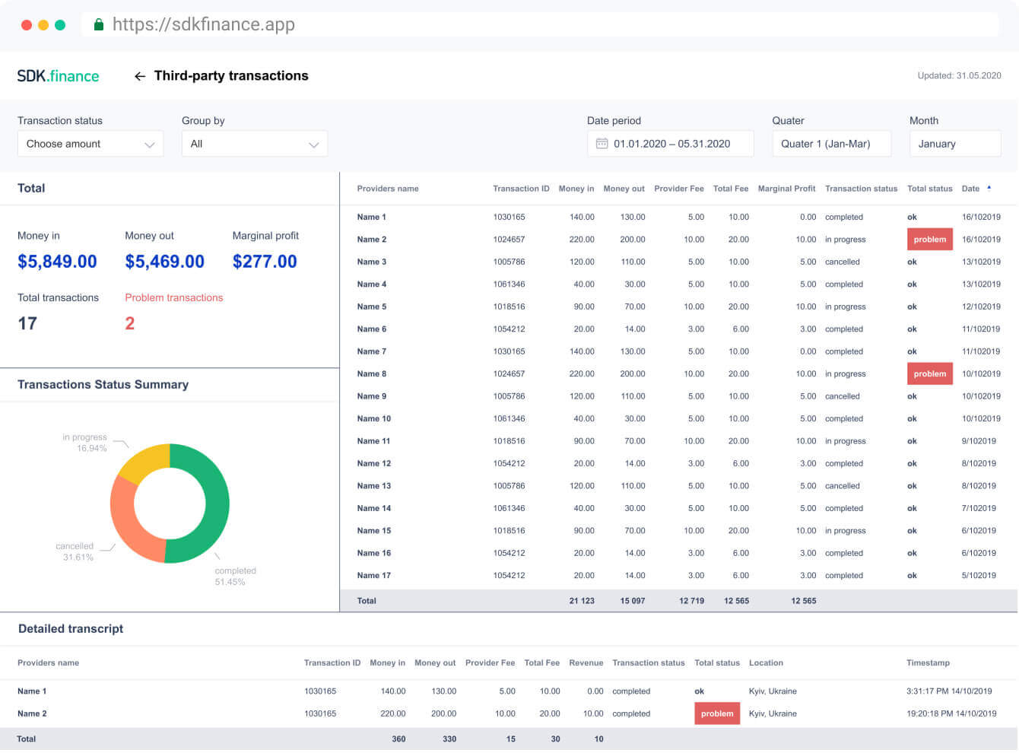1019x753 pixels.
Task: Click Name 16 date 6/102019
Action: click(x=979, y=554)
